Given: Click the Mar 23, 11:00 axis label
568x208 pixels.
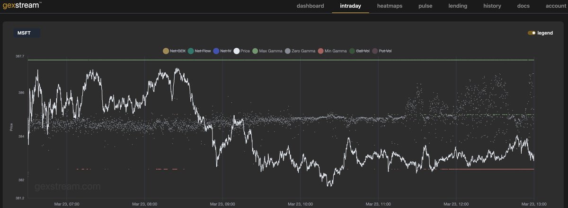Looking at the screenshot, I should coord(378,204).
